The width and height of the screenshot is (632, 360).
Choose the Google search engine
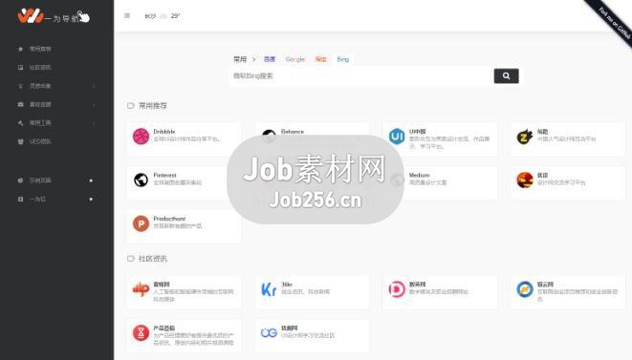pyautogui.click(x=295, y=59)
